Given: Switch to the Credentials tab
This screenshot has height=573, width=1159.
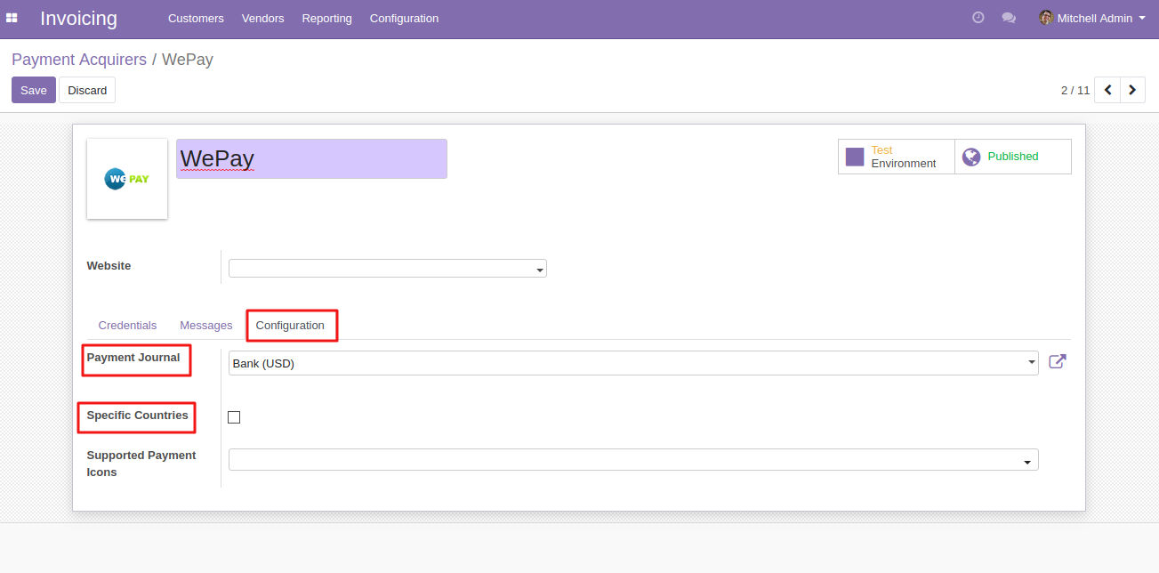Looking at the screenshot, I should coord(127,326).
